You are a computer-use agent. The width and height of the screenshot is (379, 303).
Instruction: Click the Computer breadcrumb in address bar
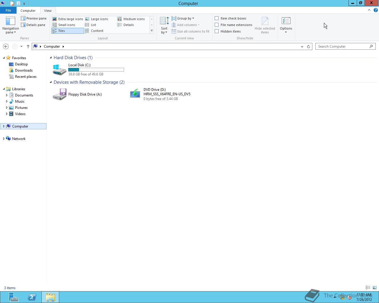(x=52, y=46)
